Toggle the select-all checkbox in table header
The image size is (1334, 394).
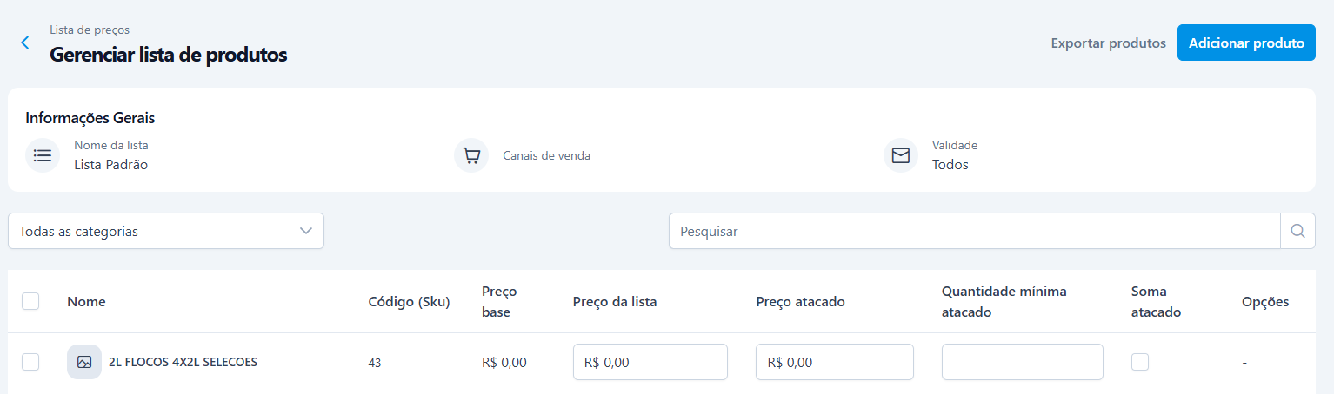(30, 301)
